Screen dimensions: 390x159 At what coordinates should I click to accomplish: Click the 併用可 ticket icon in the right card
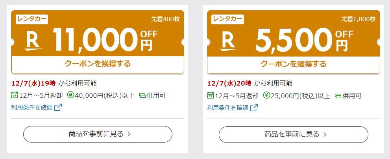click(x=338, y=95)
